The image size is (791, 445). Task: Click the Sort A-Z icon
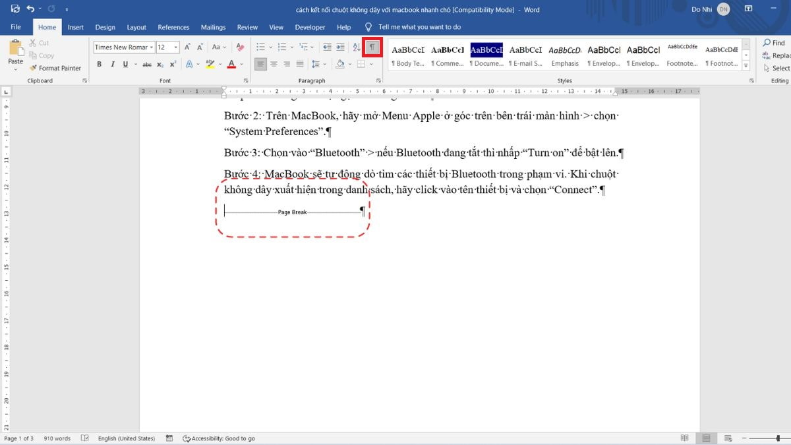pos(357,47)
